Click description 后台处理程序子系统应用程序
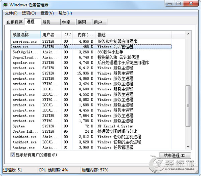Viewport: 201px width, 176px height. click(123, 62)
